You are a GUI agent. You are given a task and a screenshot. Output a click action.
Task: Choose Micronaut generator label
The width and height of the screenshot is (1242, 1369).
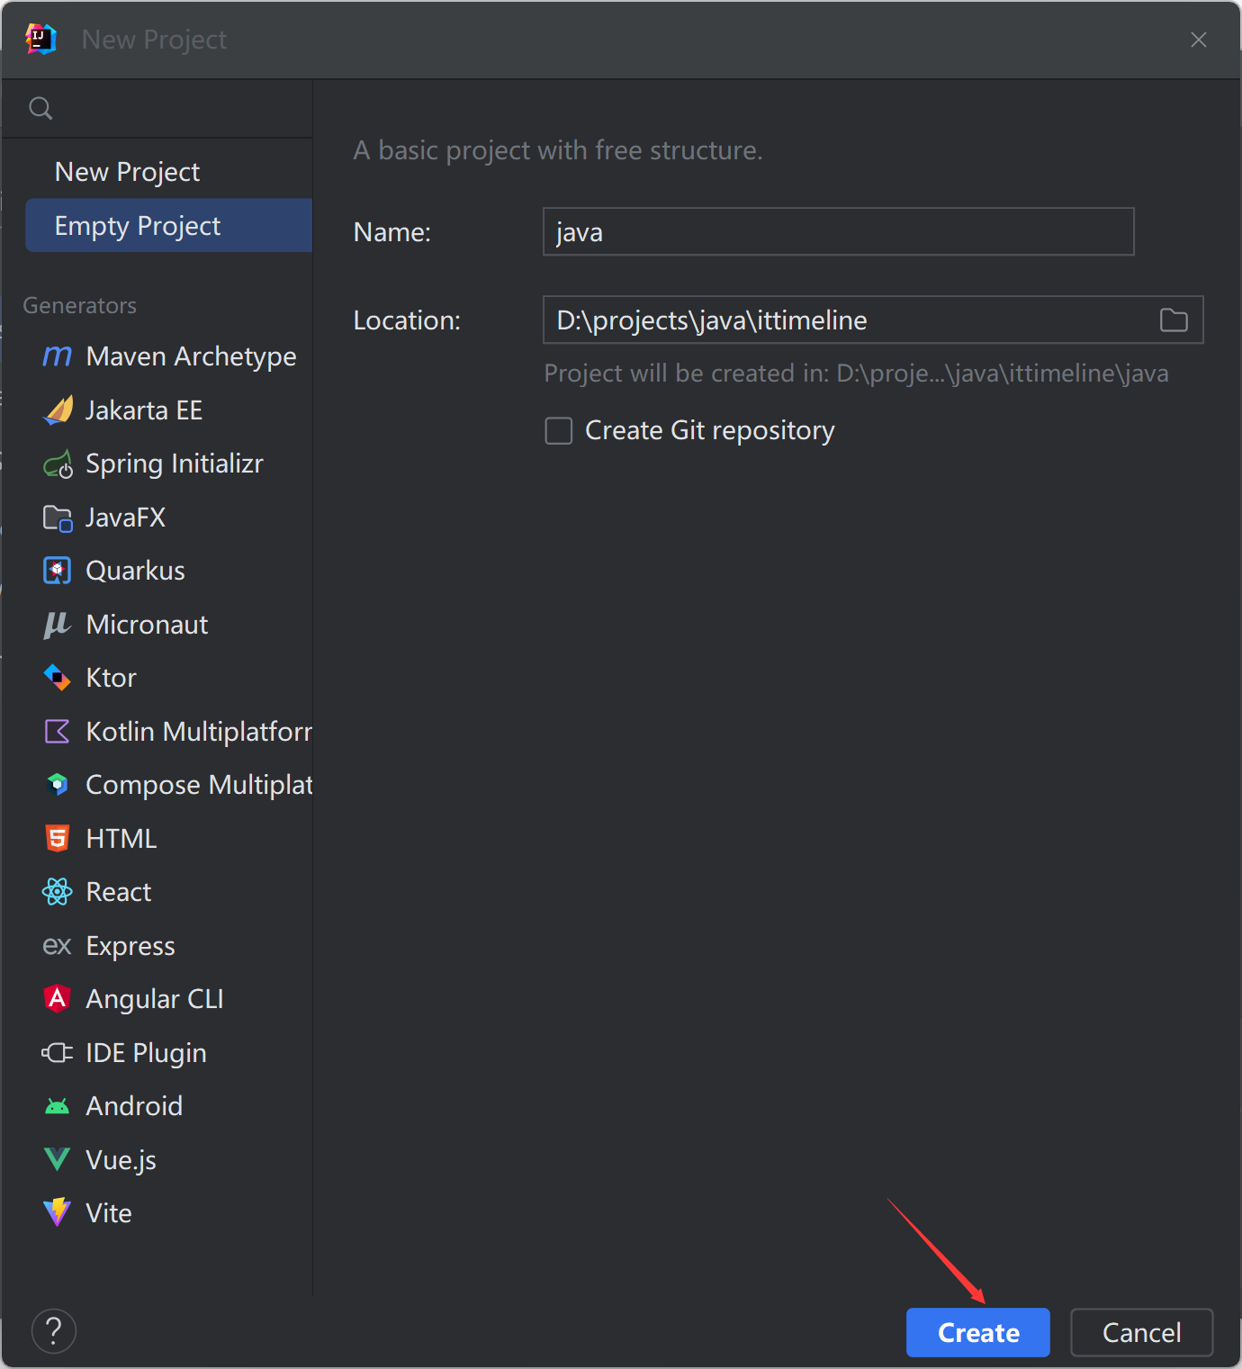(x=147, y=625)
